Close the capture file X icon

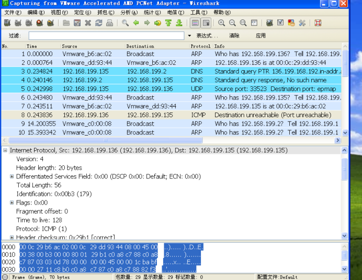coord(88,23)
